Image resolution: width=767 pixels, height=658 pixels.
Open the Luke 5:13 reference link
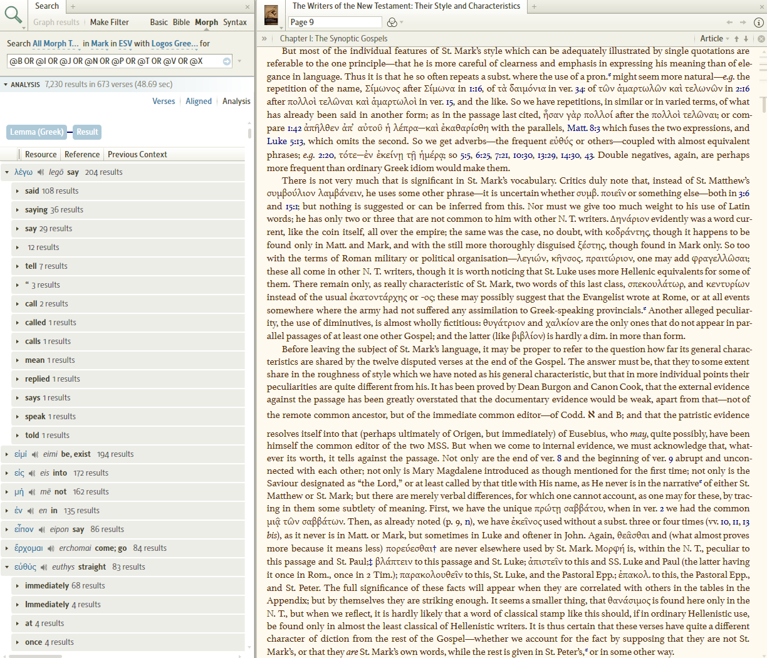click(286, 141)
